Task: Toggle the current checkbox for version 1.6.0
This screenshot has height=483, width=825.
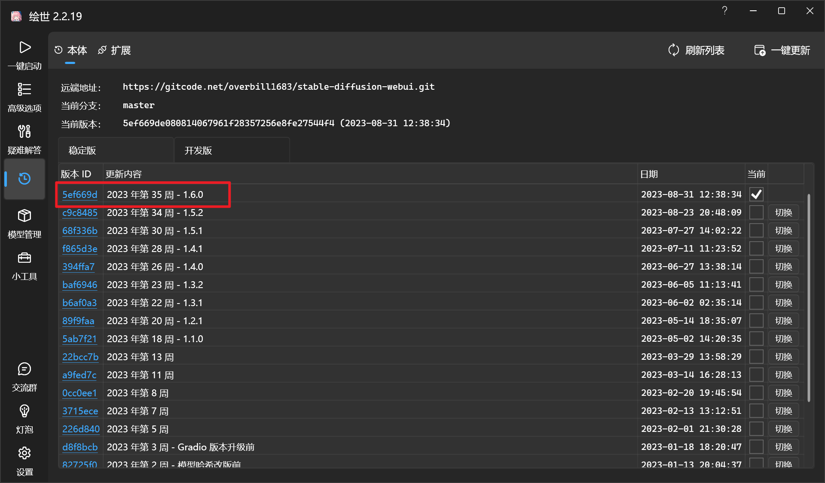Action: coord(756,194)
